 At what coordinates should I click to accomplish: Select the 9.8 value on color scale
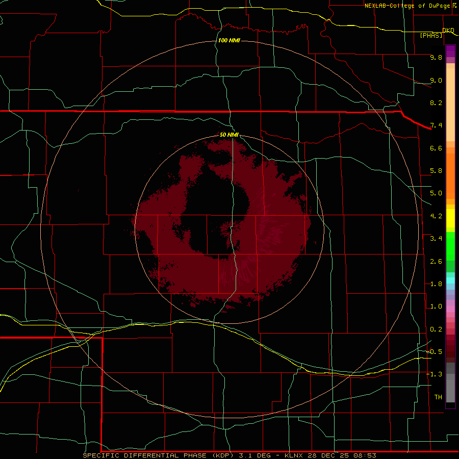click(436, 57)
